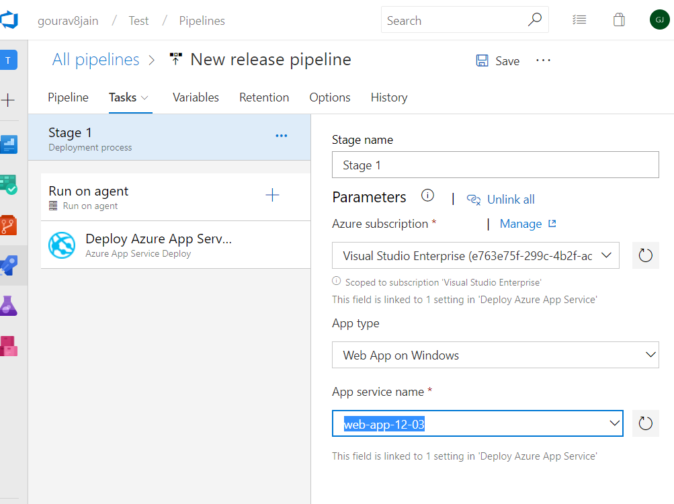The height and width of the screenshot is (504, 674).
Task: Save the release pipeline
Action: [x=498, y=60]
